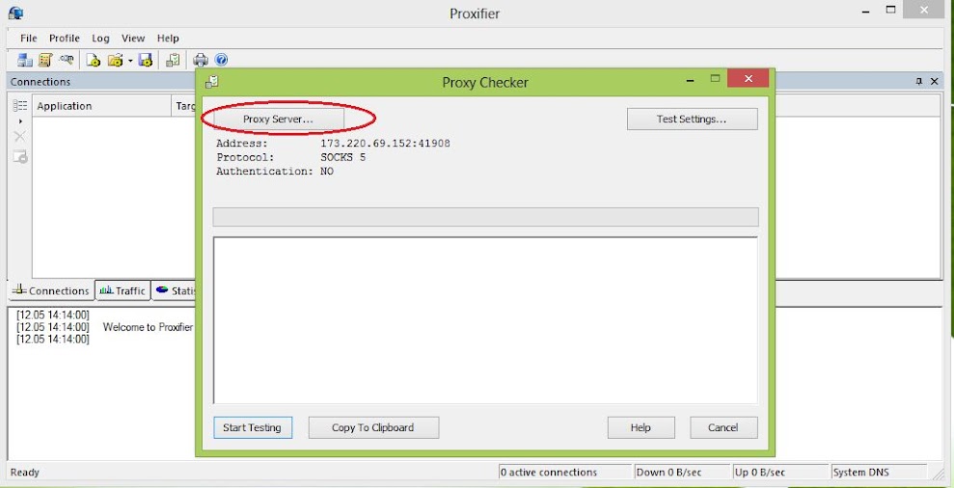The width and height of the screenshot is (954, 488).
Task: Click System DNS status entry
Action: [879, 473]
